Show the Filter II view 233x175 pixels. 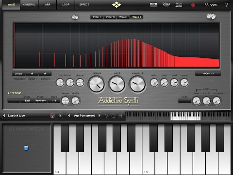[110, 17]
